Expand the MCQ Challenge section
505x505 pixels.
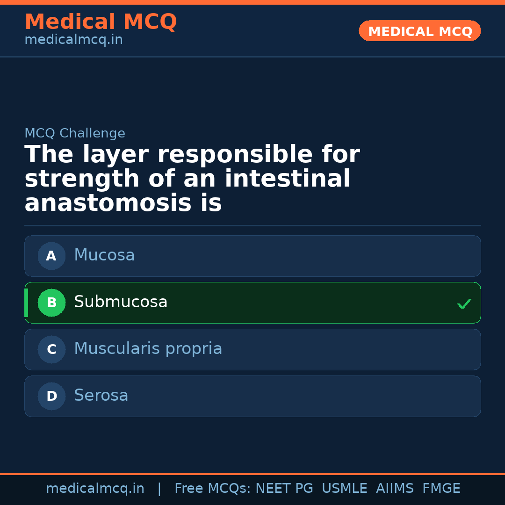(75, 133)
